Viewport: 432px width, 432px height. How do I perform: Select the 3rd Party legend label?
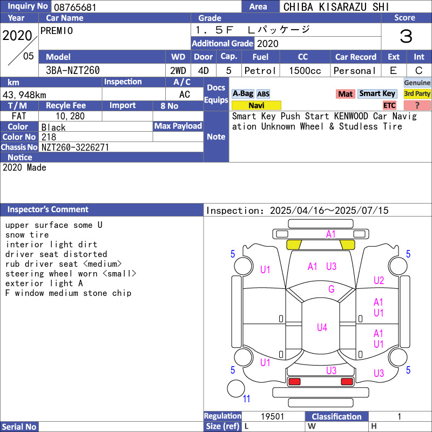[417, 94]
